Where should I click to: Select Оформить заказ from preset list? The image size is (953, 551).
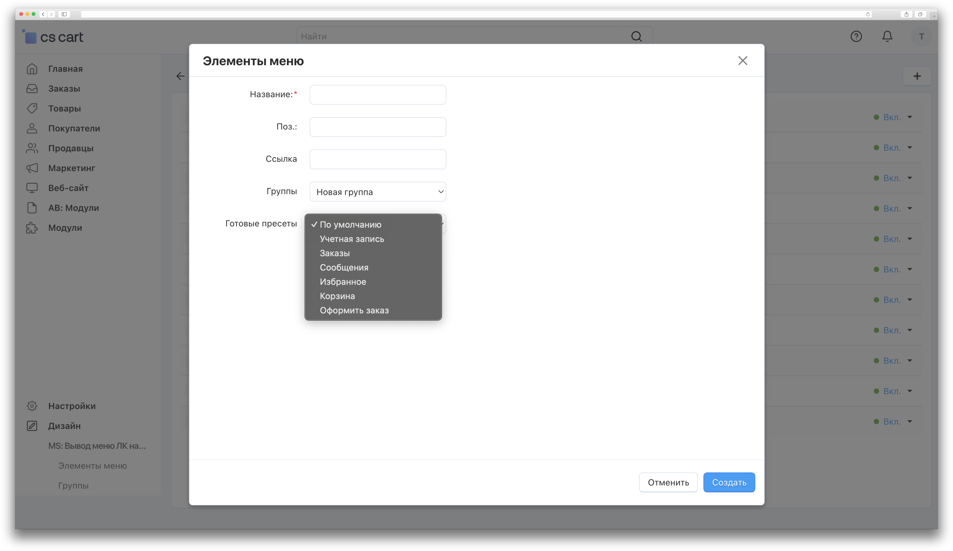(x=354, y=311)
